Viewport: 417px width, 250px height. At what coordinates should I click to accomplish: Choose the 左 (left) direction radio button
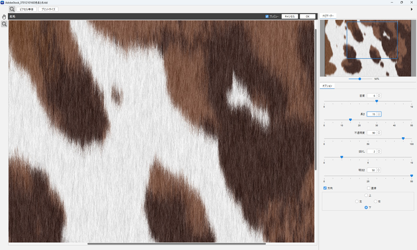pyautogui.click(x=357, y=201)
